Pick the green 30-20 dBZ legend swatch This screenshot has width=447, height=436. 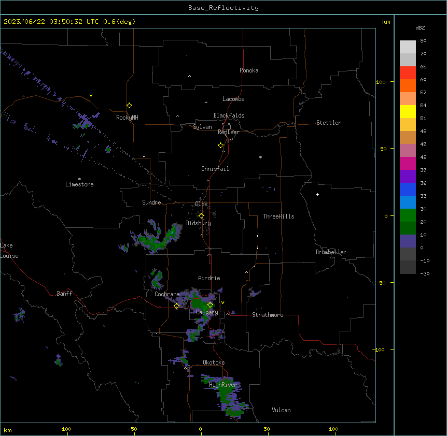408,215
